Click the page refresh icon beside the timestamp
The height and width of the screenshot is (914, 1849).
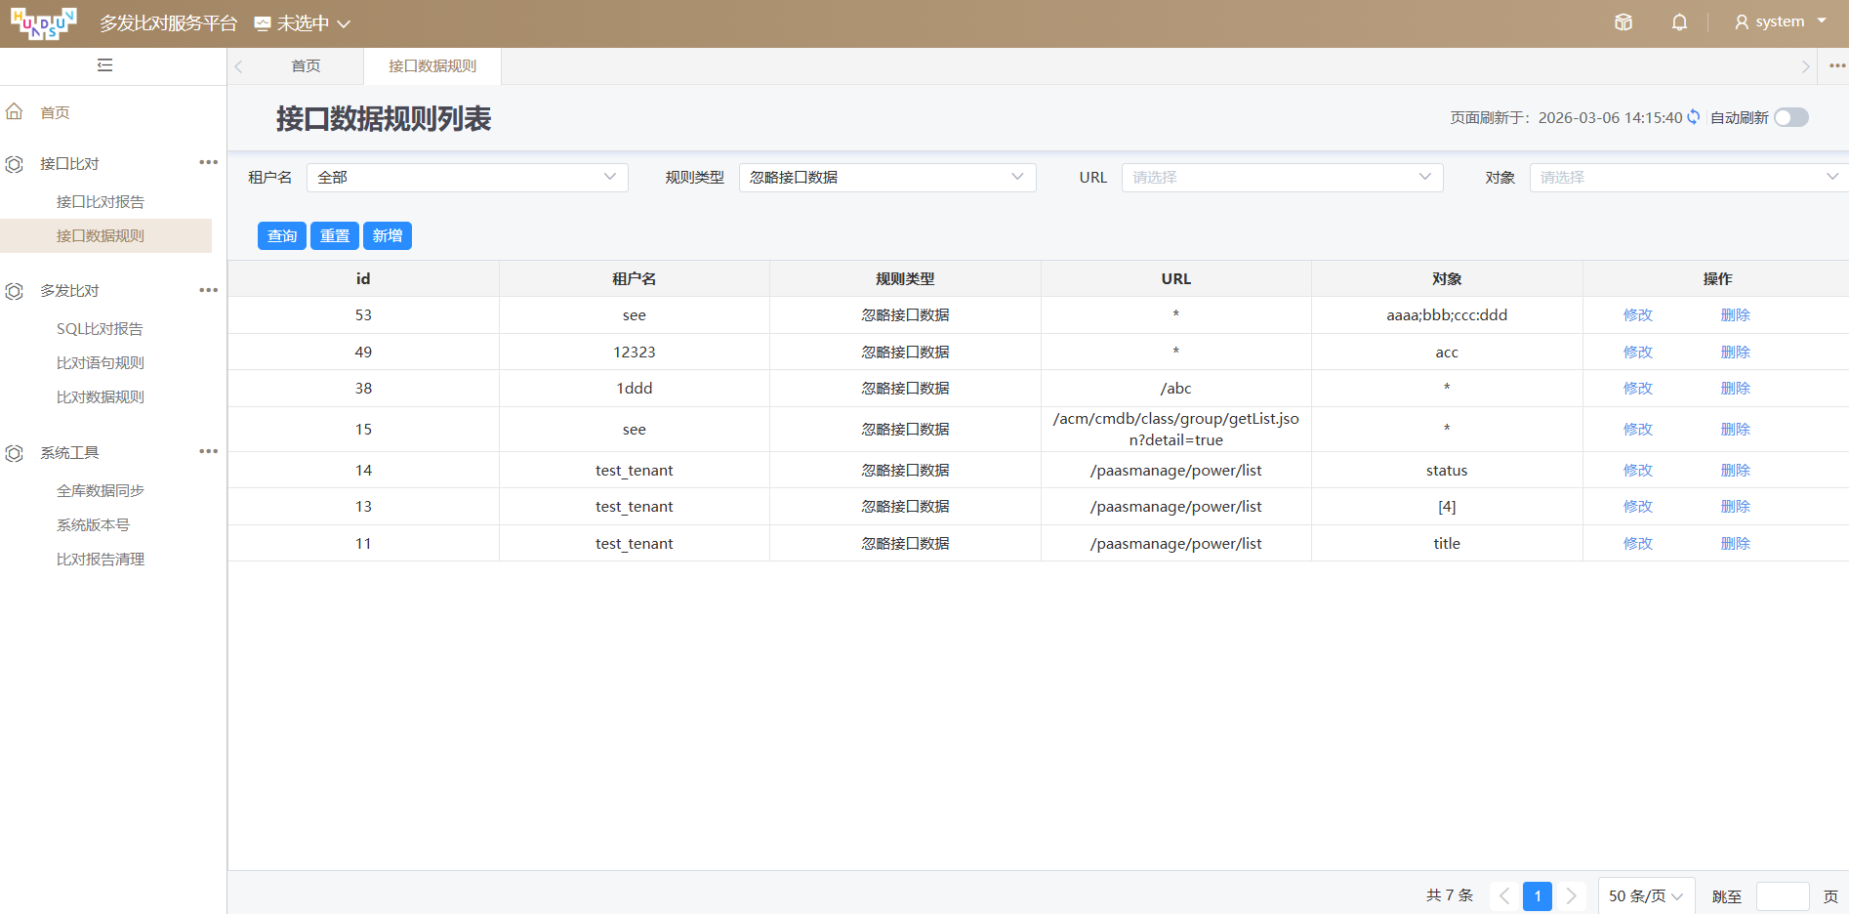[x=1694, y=117]
